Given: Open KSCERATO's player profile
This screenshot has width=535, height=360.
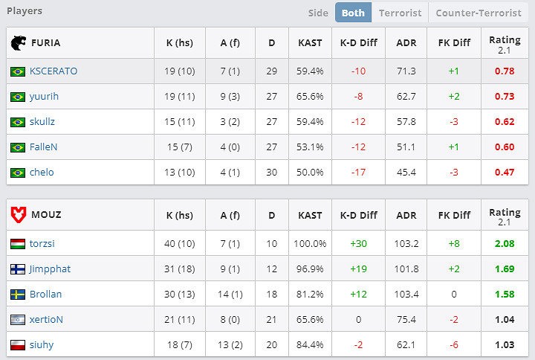Looking at the screenshot, I should [53, 71].
